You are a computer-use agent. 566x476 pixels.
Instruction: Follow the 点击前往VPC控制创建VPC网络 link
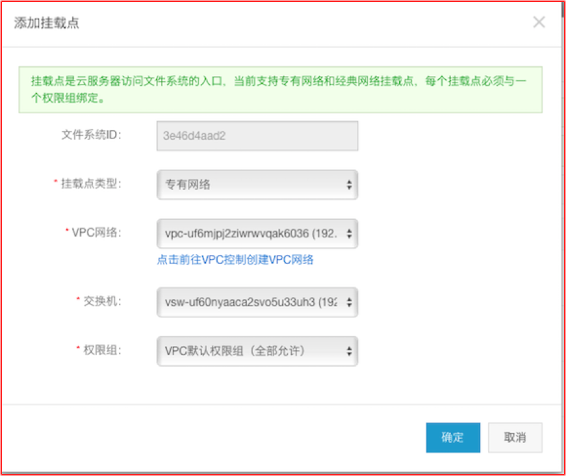pos(235,259)
